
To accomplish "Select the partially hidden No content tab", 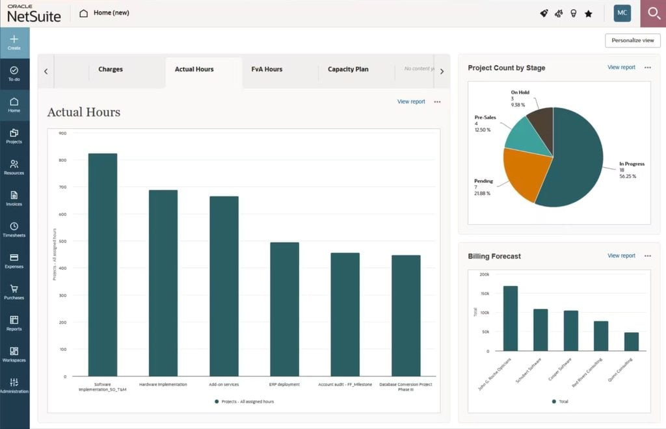I will click(419, 69).
